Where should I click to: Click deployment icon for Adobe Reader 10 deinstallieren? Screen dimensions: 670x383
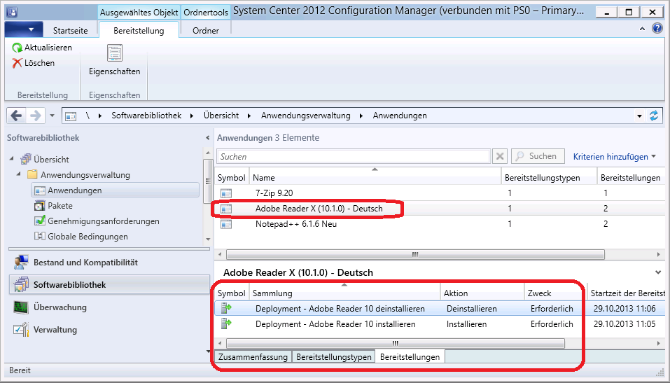[x=226, y=308]
